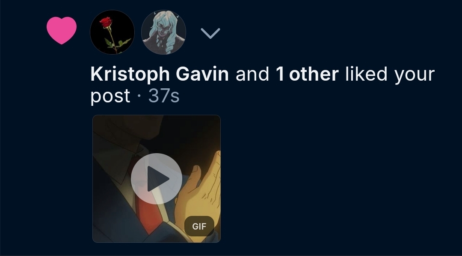
Task: Open the blue-haired character's profile avatar
Action: tap(163, 32)
